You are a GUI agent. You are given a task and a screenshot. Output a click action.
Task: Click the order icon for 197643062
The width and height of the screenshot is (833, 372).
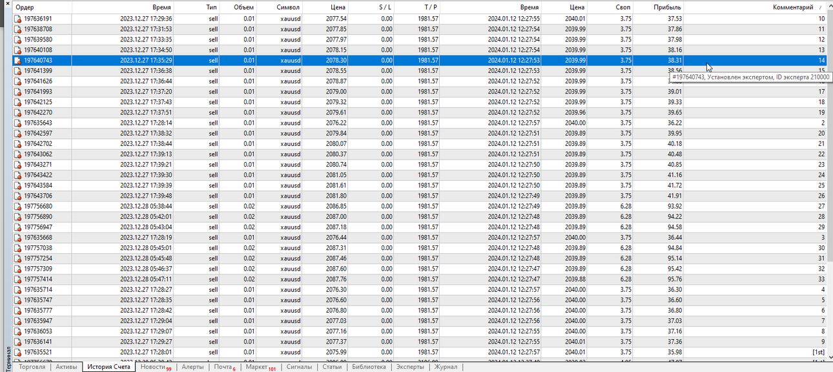click(x=18, y=154)
